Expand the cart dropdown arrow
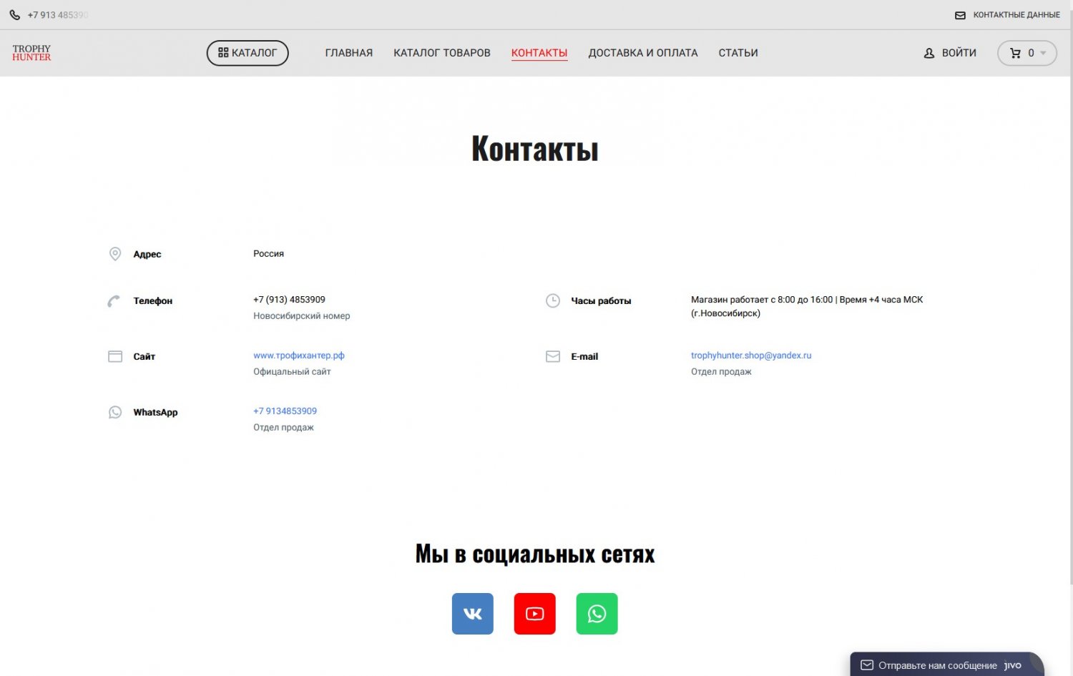Screen dimensions: 1073x676 click(x=1043, y=53)
